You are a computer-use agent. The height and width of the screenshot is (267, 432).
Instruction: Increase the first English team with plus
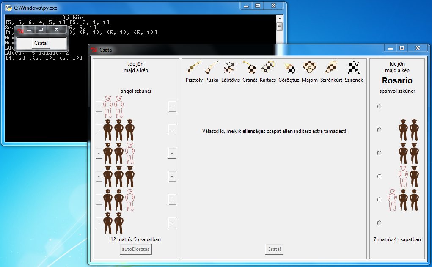pyautogui.click(x=172, y=107)
